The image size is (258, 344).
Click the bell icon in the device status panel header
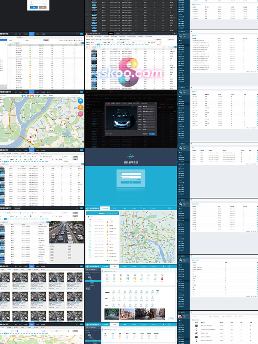[x=163, y=266]
